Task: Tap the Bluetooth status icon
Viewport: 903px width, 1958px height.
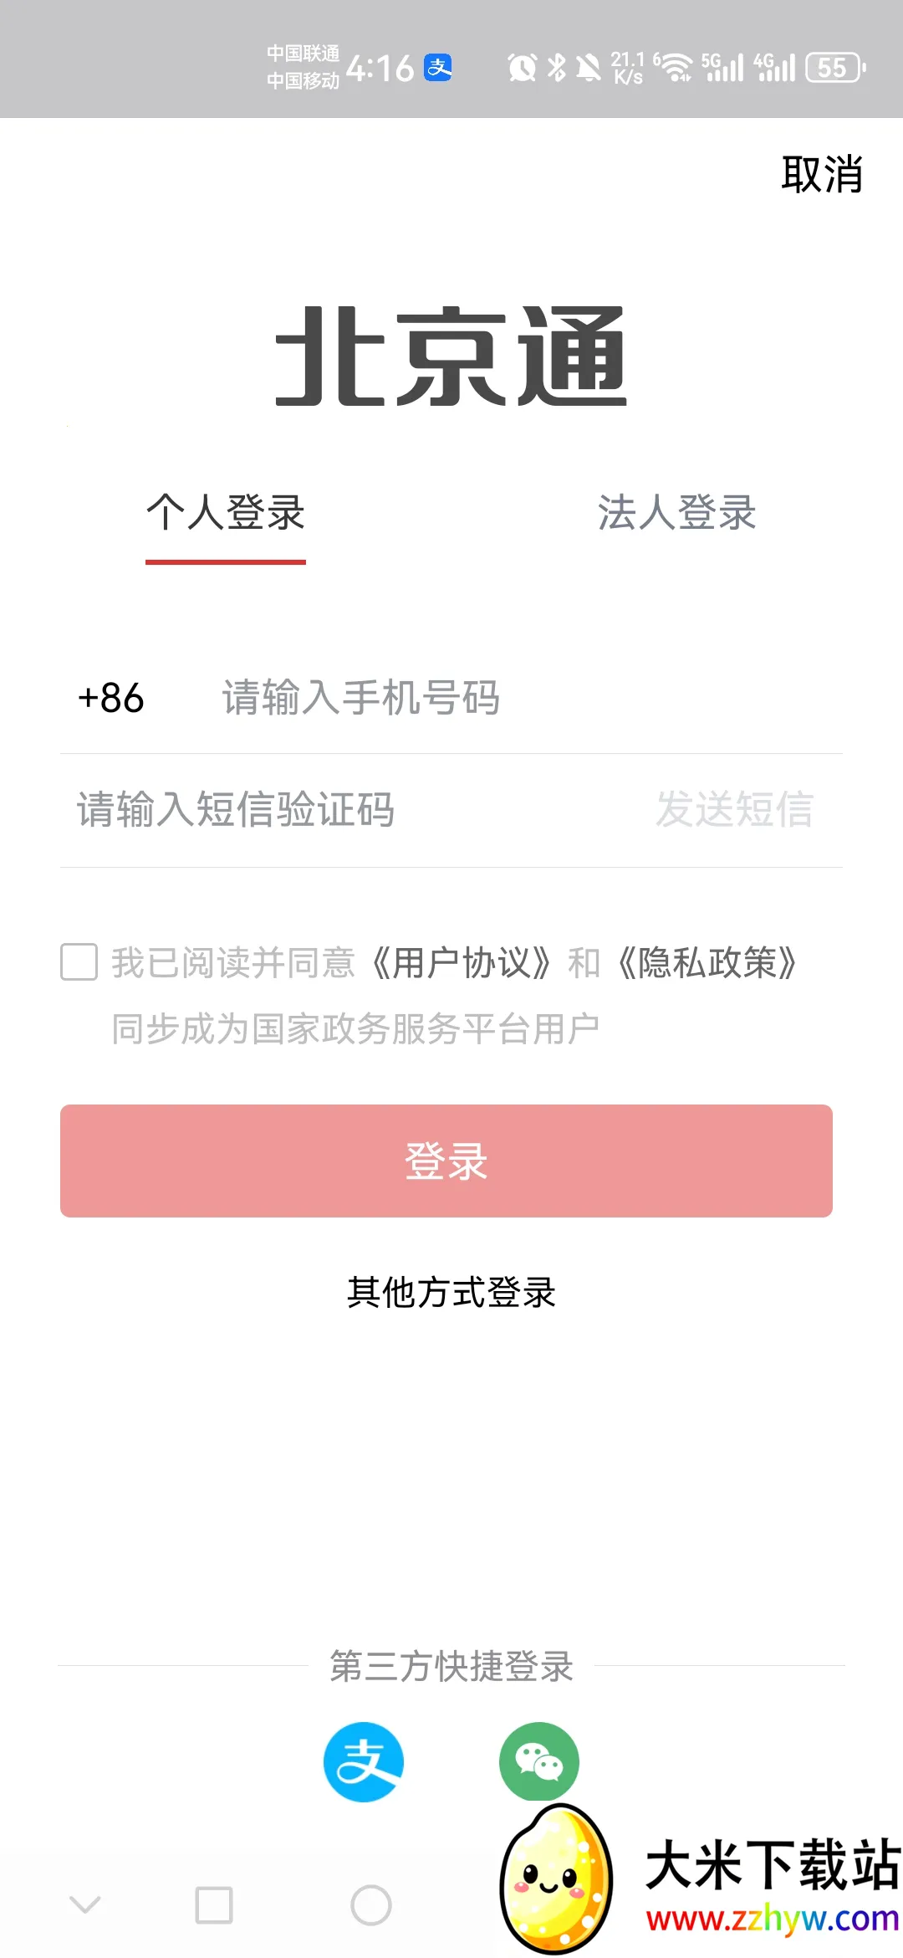Action: (556, 67)
